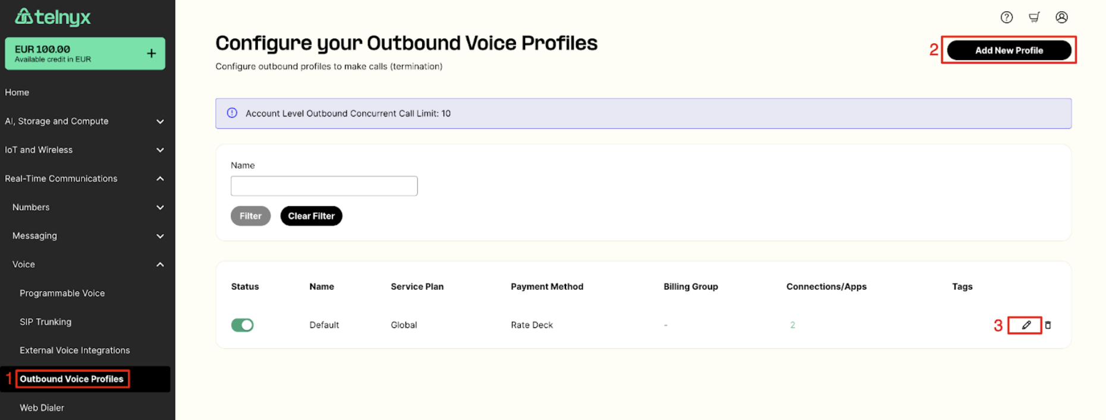Open Programmable Voice page
1106x420 pixels.
pyautogui.click(x=62, y=293)
